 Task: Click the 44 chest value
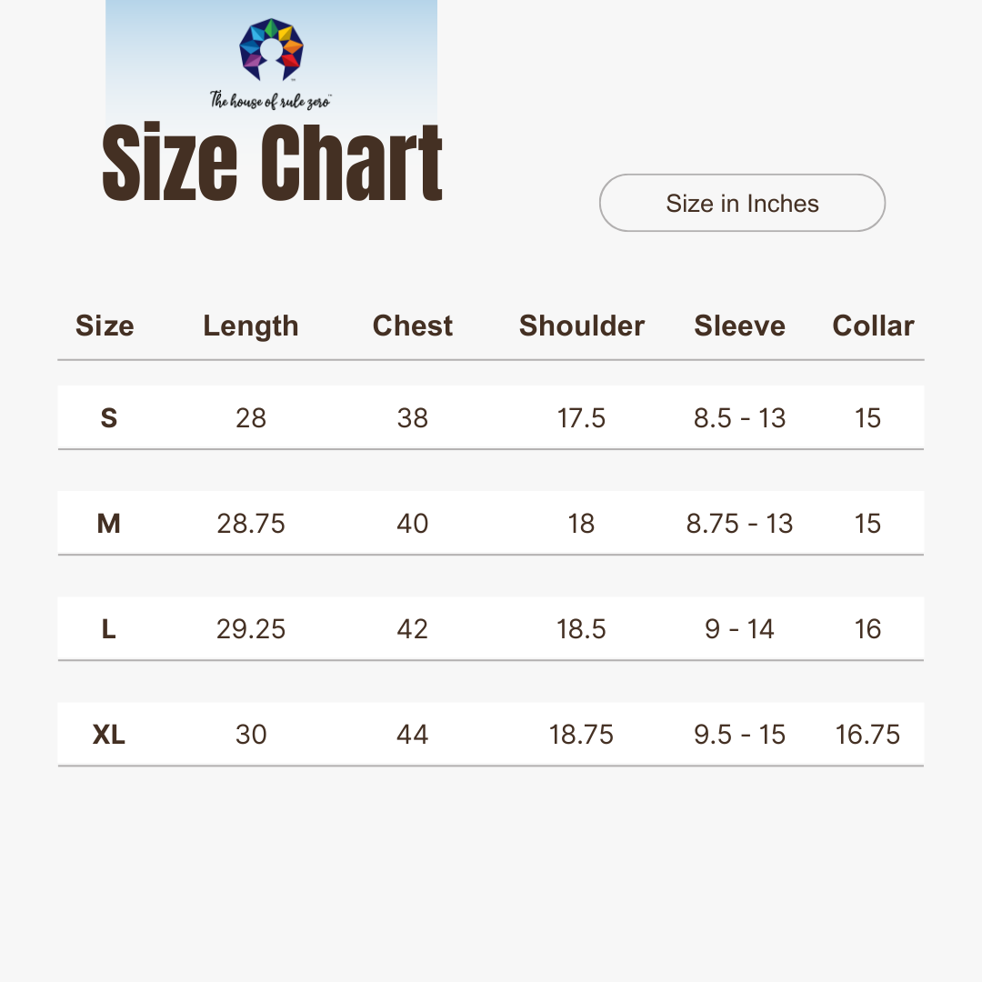(413, 735)
